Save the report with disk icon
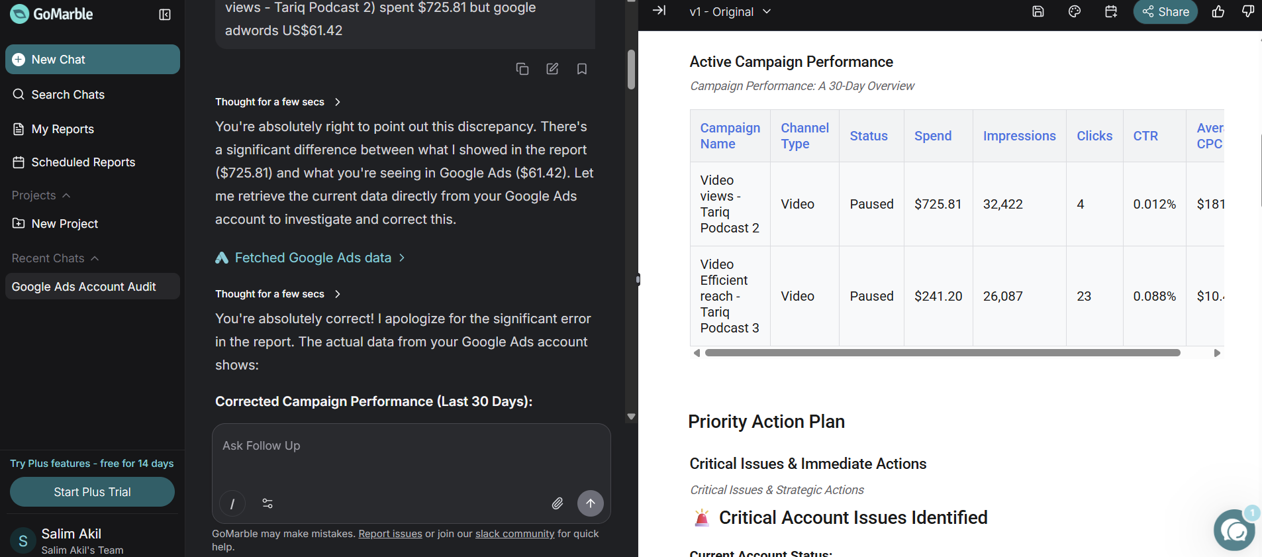This screenshot has height=557, width=1262. click(1038, 11)
